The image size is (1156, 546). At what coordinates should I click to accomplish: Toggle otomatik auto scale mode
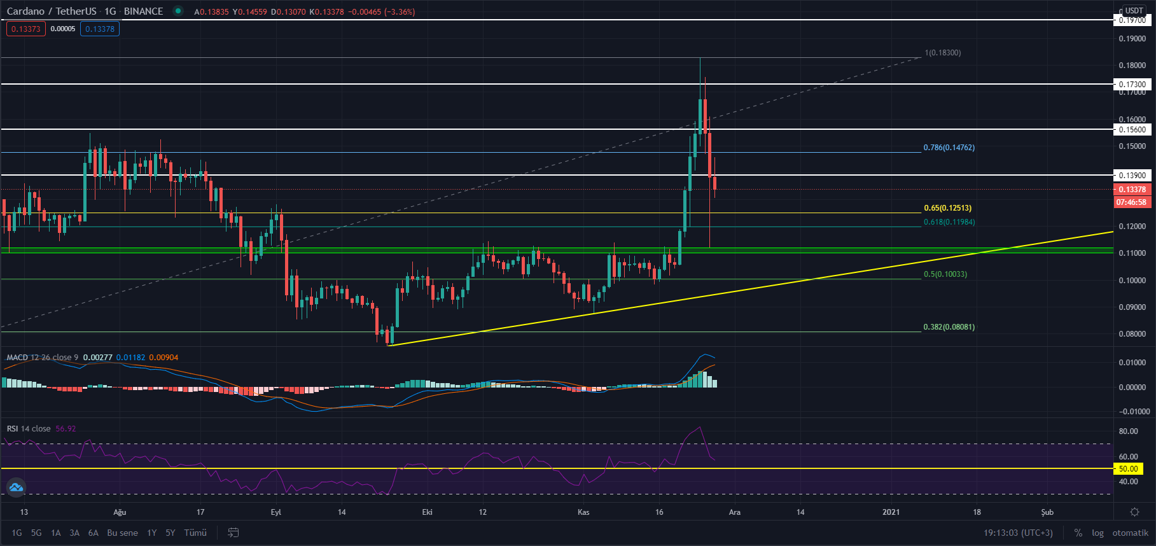1130,533
